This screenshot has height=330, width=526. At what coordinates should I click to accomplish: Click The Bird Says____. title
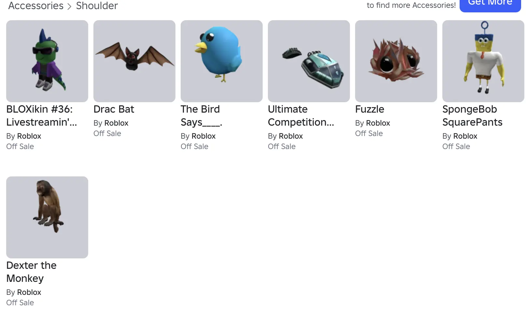click(201, 116)
